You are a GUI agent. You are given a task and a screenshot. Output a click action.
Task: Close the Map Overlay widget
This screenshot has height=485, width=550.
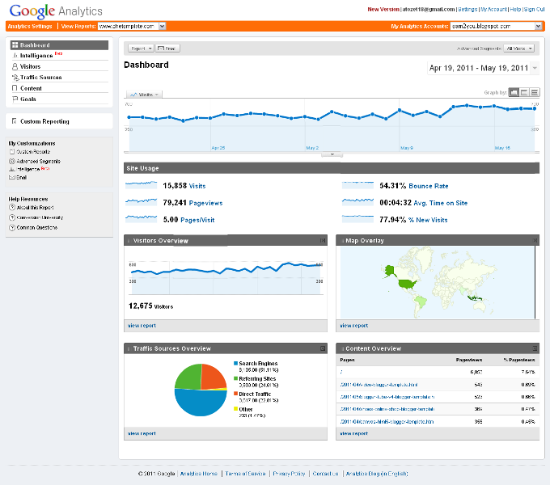coord(535,240)
